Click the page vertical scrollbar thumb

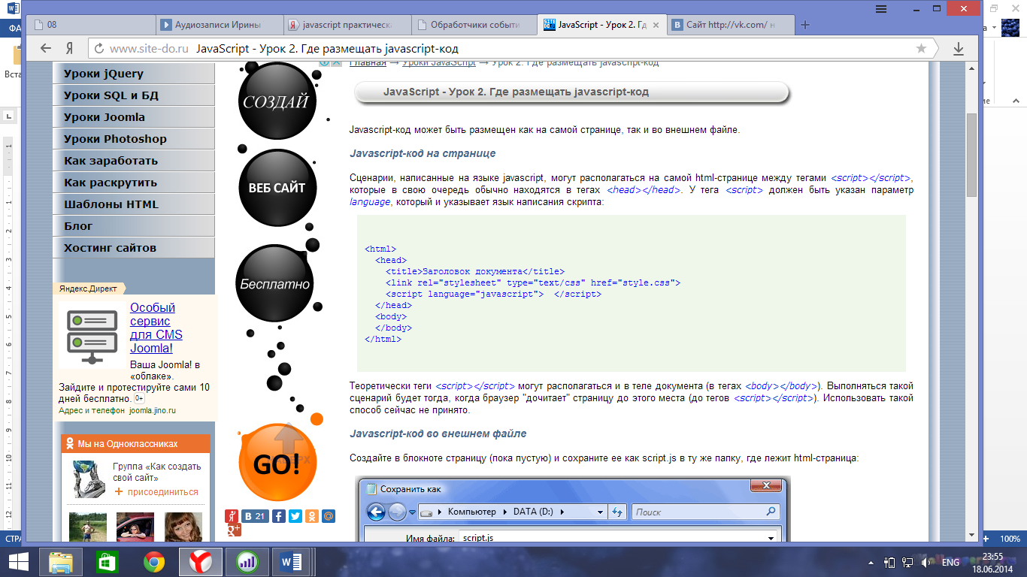tap(971, 156)
